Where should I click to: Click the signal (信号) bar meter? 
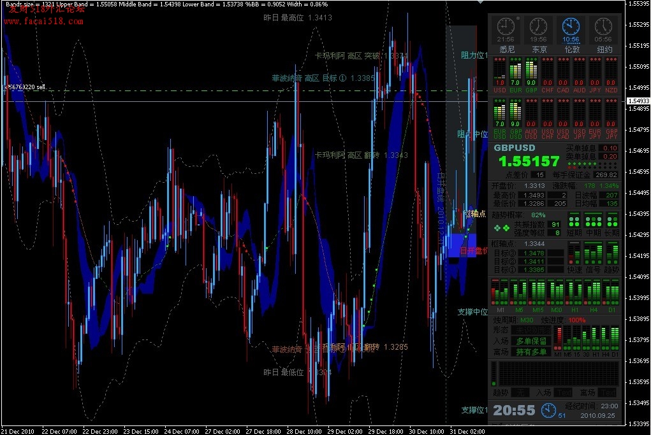coord(593,253)
